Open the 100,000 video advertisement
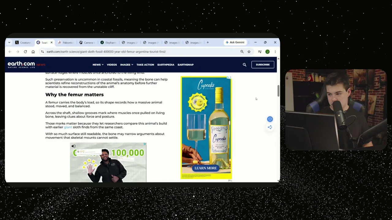This screenshot has width=392, height=220. pos(108,162)
